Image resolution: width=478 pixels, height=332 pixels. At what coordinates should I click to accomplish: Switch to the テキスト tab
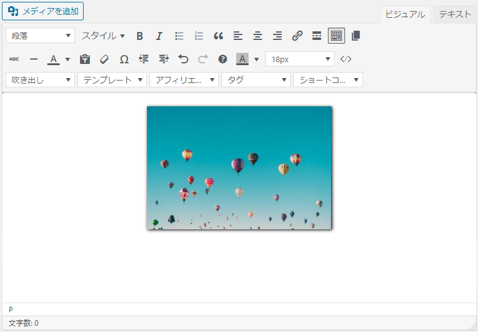pos(455,15)
